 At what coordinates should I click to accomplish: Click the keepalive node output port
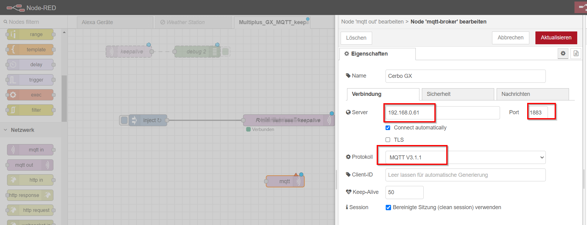(x=152, y=52)
